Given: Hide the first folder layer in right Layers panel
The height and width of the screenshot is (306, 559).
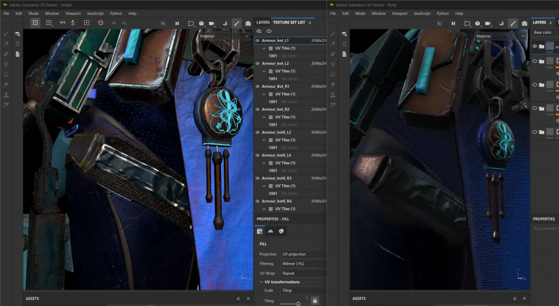Looking at the screenshot, I should [x=534, y=46].
